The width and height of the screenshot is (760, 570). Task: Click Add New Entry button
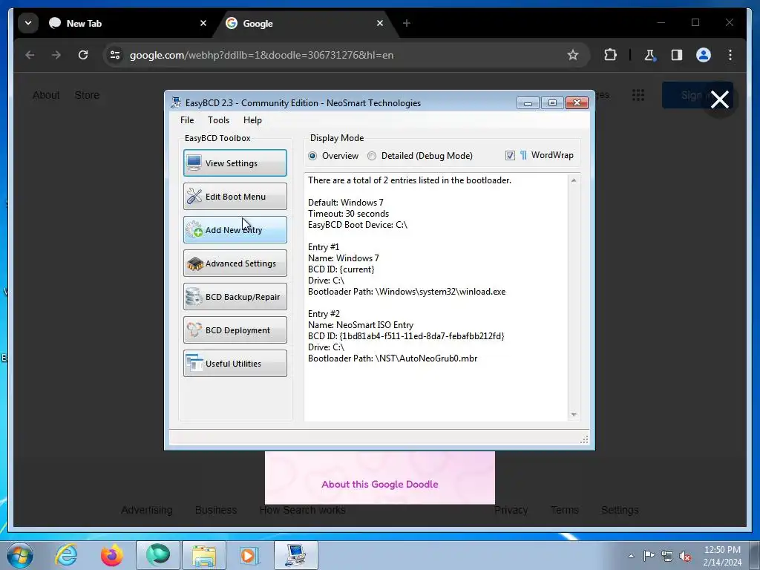[x=235, y=230]
